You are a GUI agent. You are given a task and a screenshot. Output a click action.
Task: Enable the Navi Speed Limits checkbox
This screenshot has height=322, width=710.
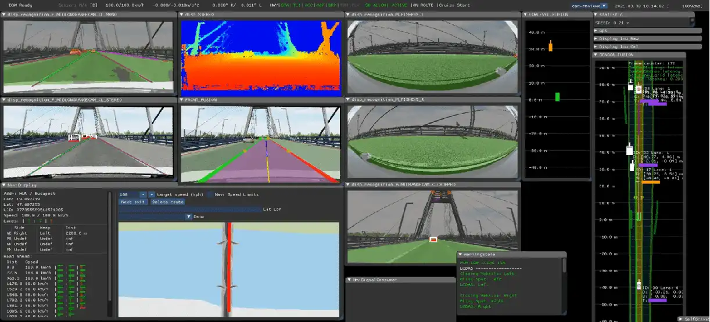click(x=210, y=194)
